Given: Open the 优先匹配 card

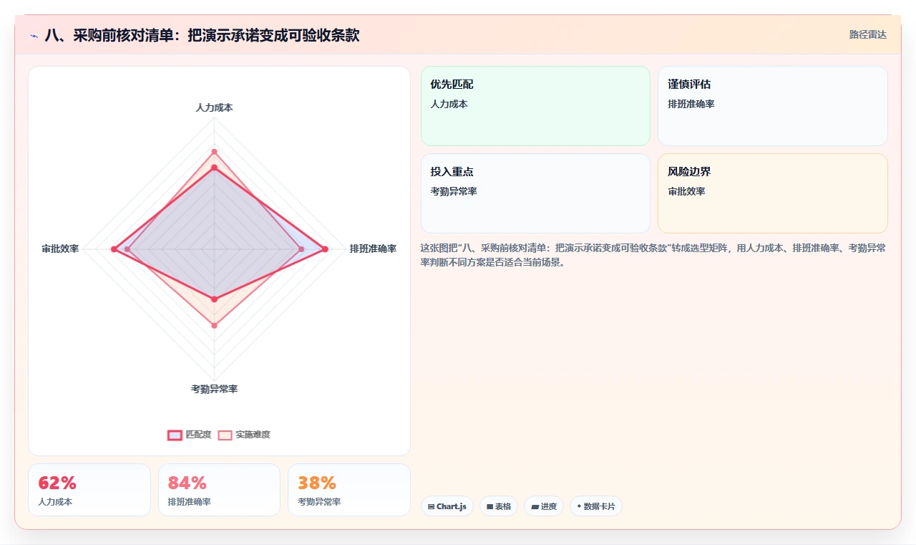Looking at the screenshot, I should point(535,106).
